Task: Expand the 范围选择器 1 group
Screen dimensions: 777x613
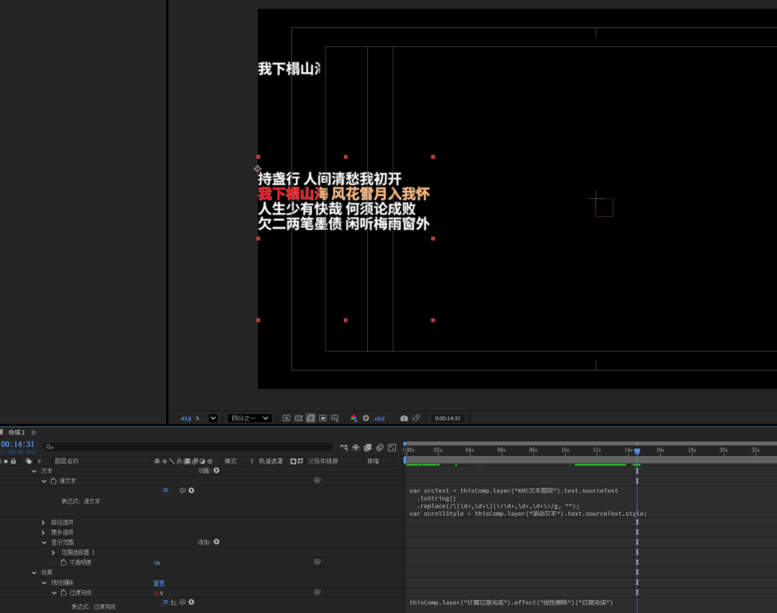Action: tap(53, 552)
